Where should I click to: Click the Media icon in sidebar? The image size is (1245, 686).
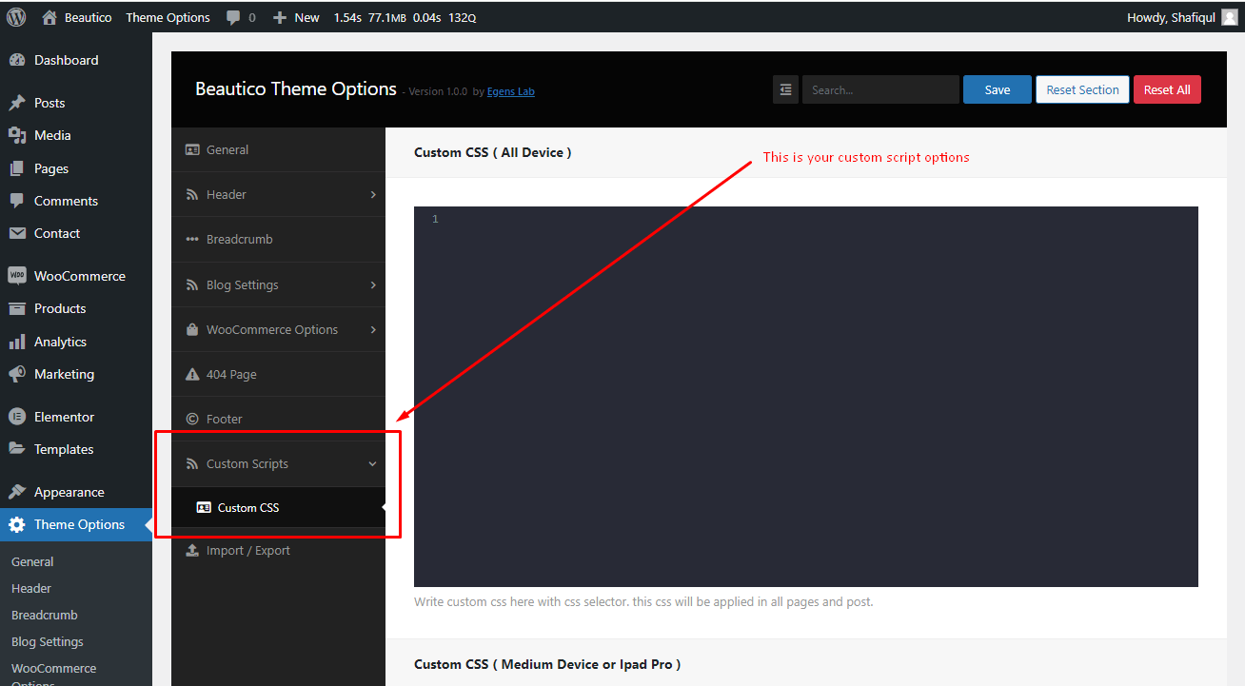pos(17,135)
